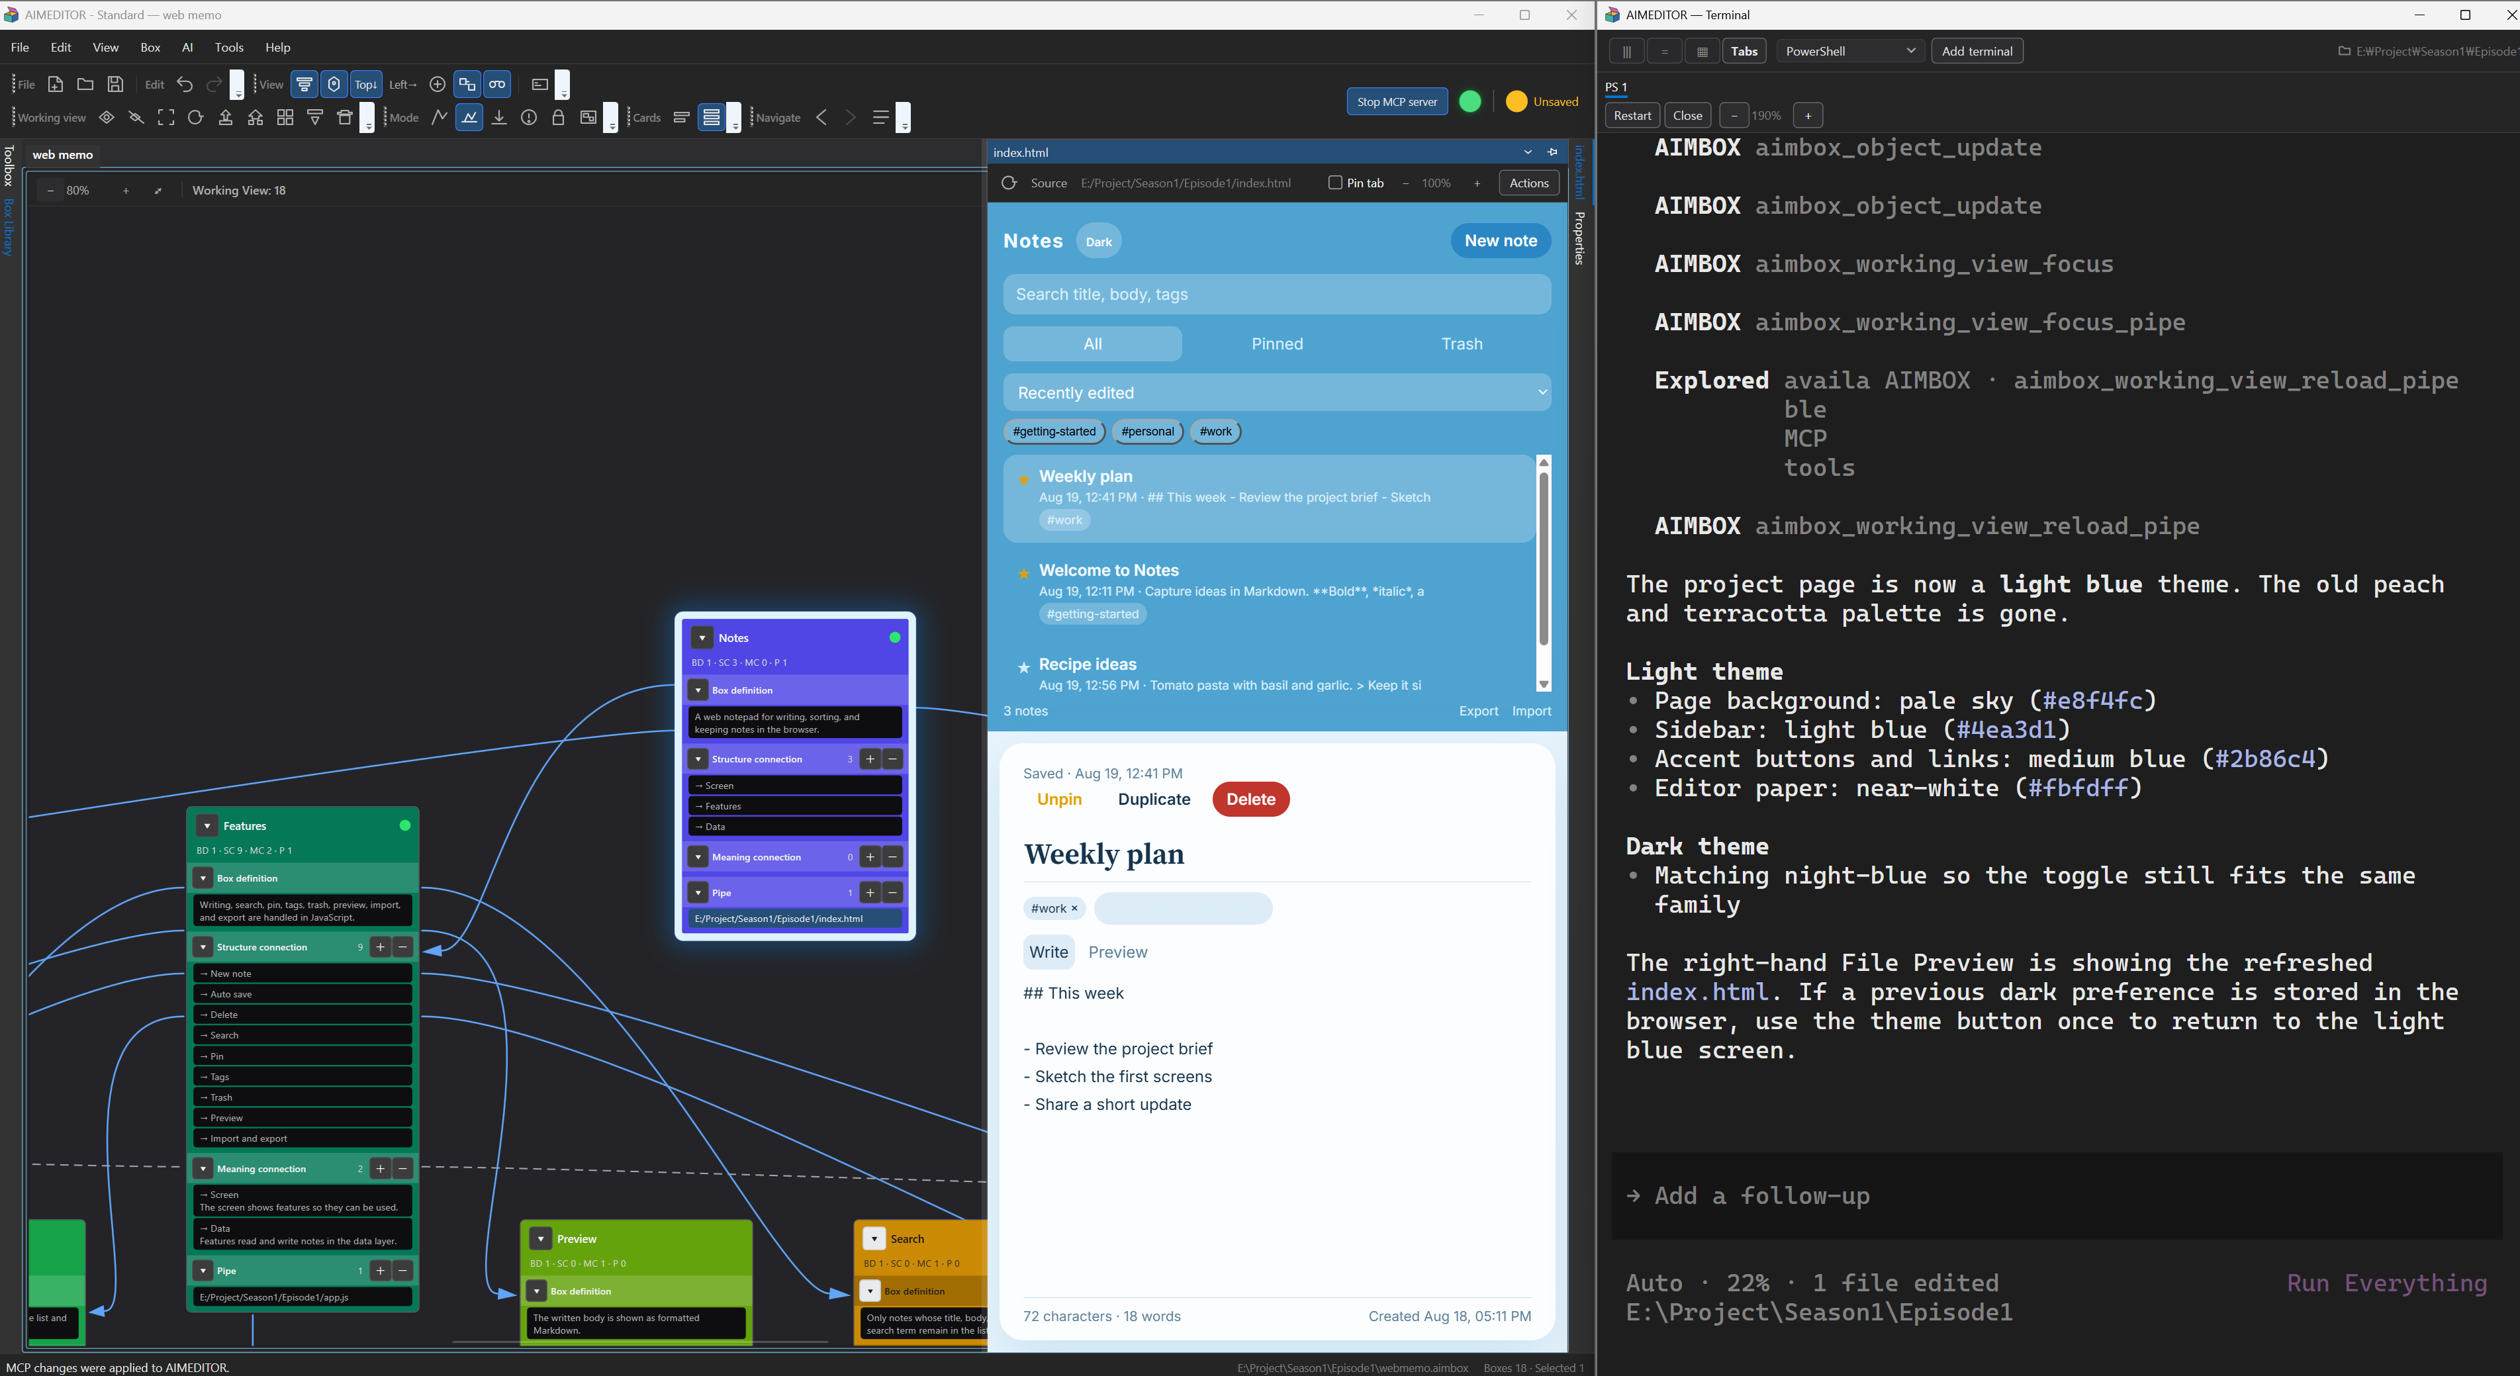This screenshot has width=2520, height=1376.
Task: Click the four-squares grid icon in Working view toolbar
Action: pos(285,117)
